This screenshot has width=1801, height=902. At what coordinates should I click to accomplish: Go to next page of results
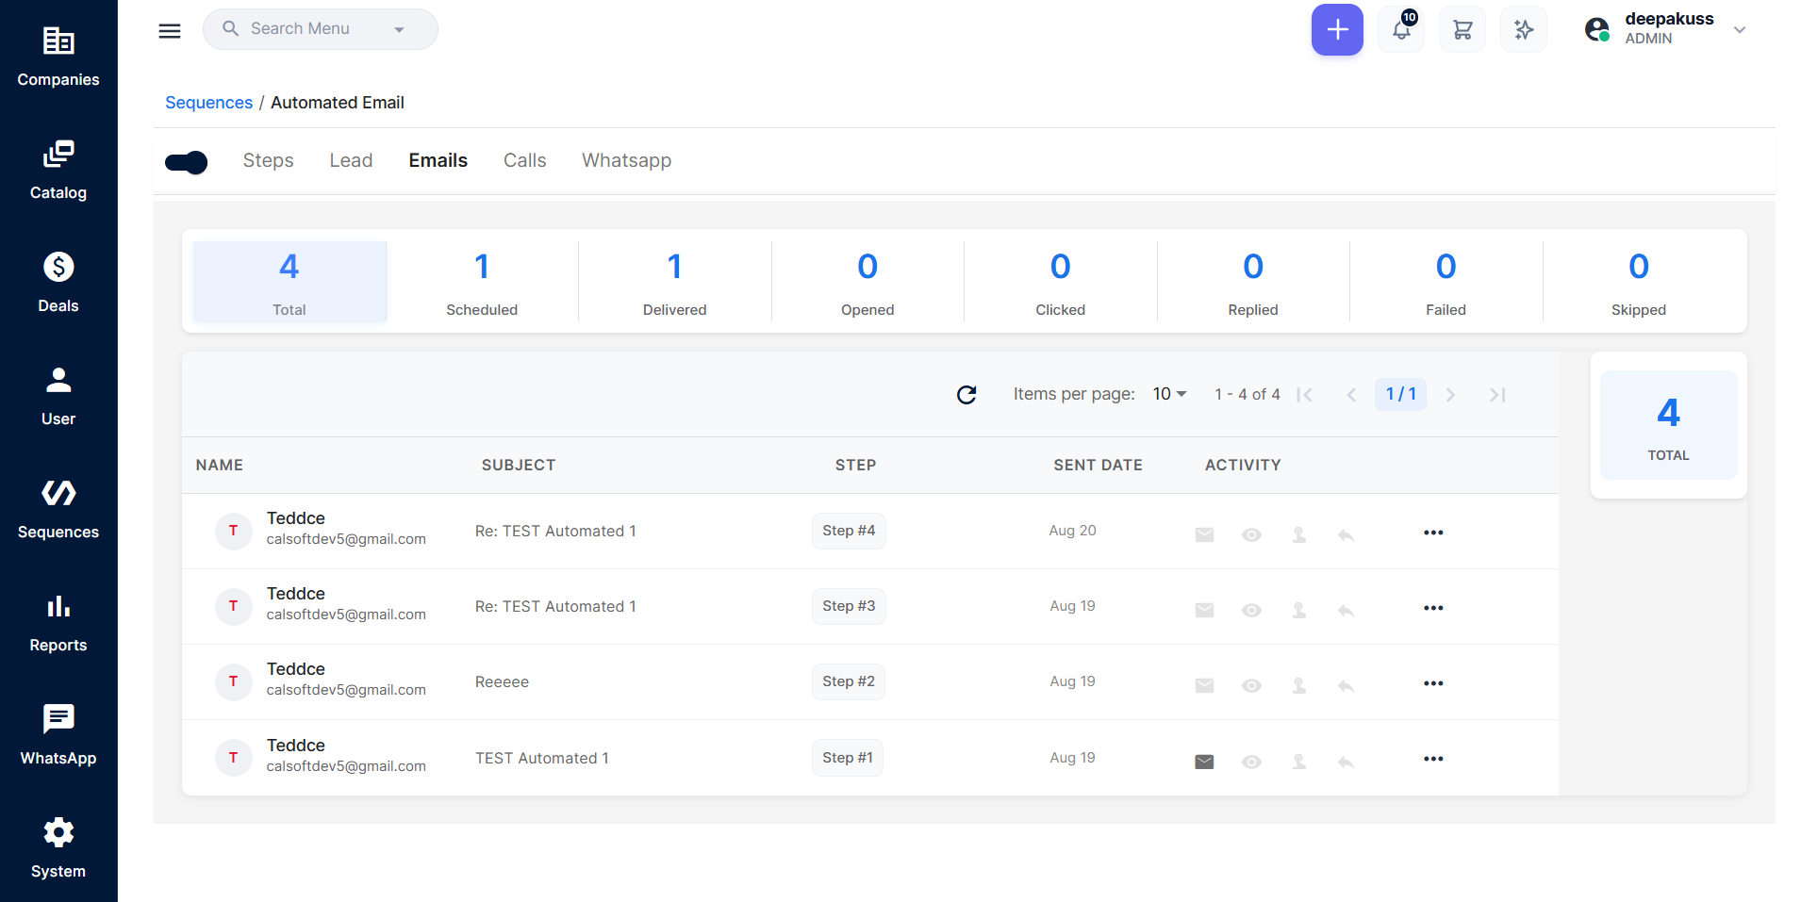[x=1451, y=395]
